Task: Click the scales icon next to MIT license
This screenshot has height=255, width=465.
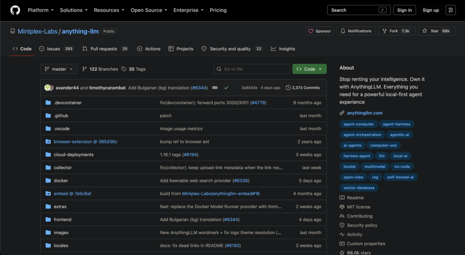Action: coord(342,207)
